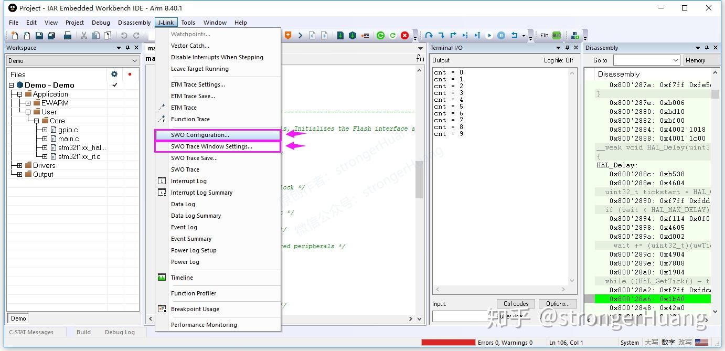Open the Go to combo box in Disassembly

[646, 60]
